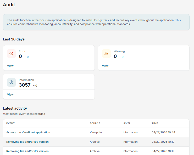Click the LEVEL column header

click(x=126, y=123)
